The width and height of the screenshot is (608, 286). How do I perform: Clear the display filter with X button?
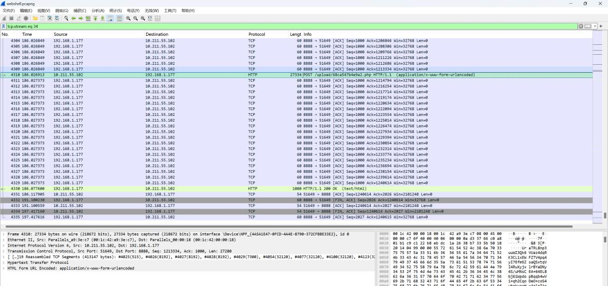pyautogui.click(x=581, y=26)
